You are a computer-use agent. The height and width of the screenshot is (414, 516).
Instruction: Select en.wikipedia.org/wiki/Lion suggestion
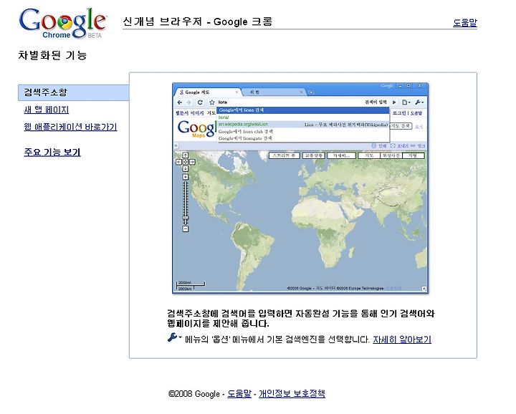tap(302, 125)
